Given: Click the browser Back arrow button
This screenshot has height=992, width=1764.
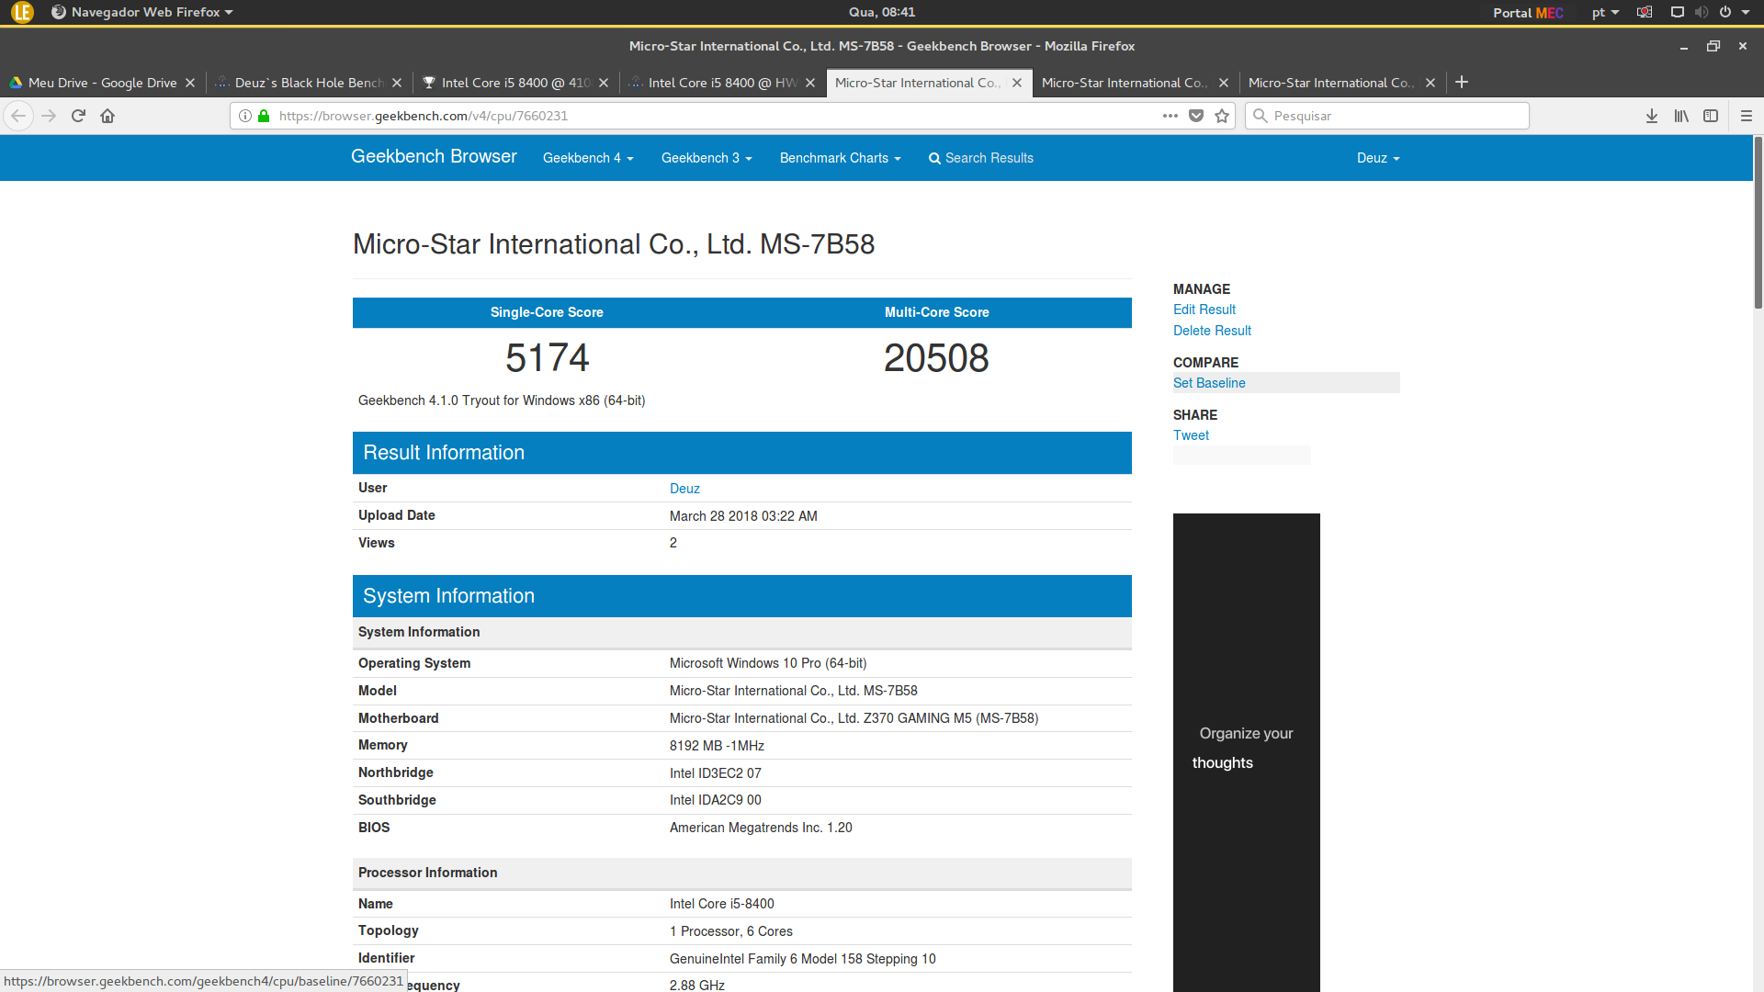Looking at the screenshot, I should click(x=18, y=116).
